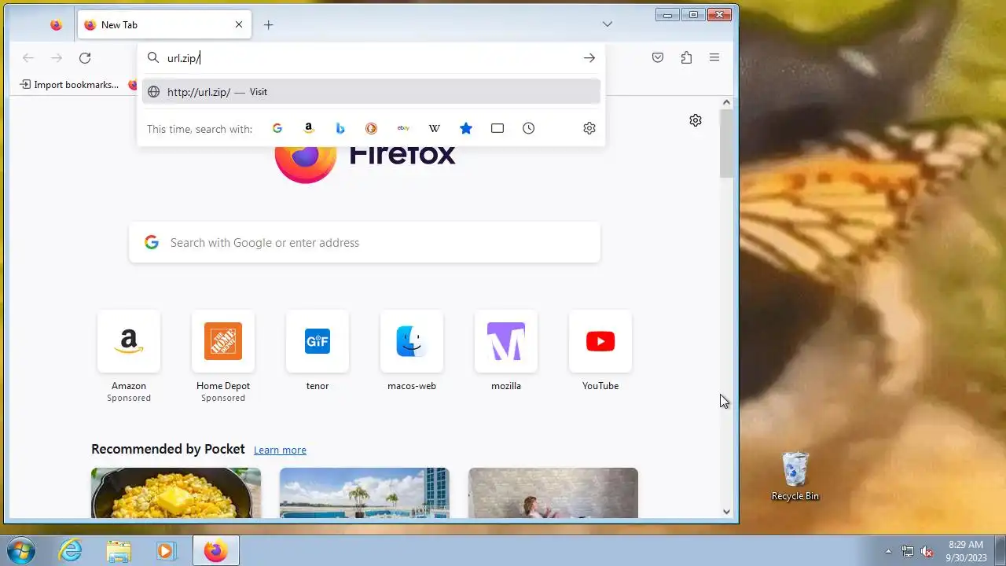Open the brick wall Pocket story

pyautogui.click(x=553, y=493)
